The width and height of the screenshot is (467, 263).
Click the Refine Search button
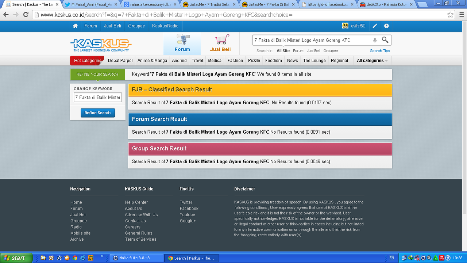98,113
